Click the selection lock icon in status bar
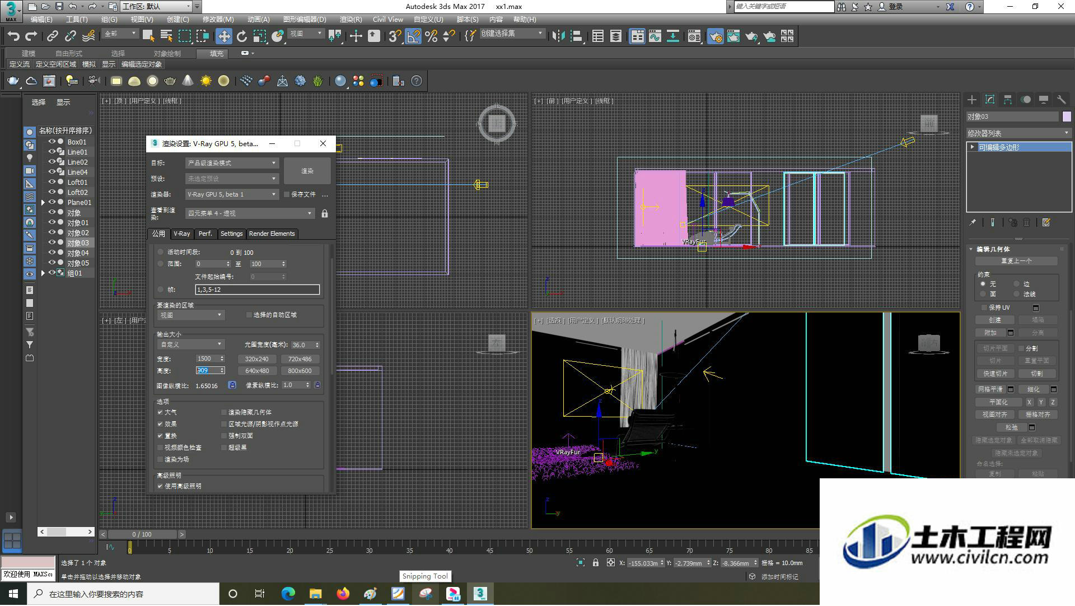This screenshot has height=606, width=1075. 596,563
